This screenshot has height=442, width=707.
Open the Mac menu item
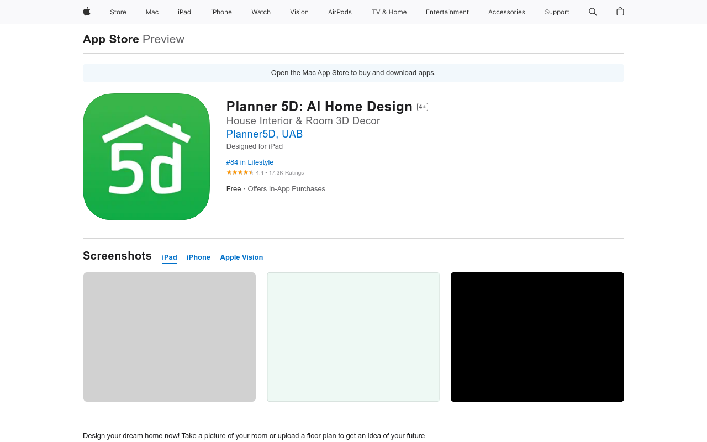coord(152,12)
